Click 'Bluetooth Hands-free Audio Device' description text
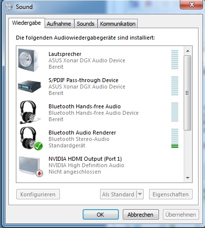This screenshot has height=228, width=205. pyautogui.click(x=94, y=113)
